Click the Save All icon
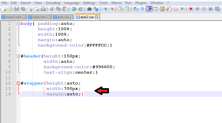 pos(23,9)
